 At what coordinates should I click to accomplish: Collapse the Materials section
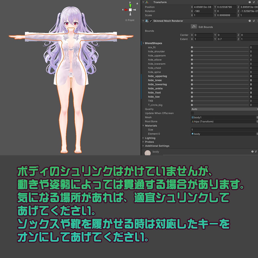(143, 126)
